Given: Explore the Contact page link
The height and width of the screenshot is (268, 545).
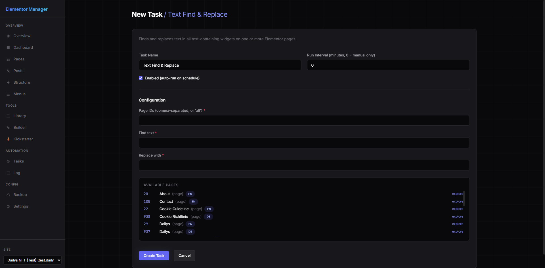Looking at the screenshot, I should click(457, 201).
